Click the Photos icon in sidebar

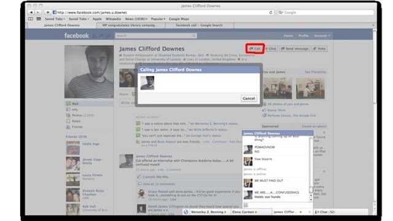[x=68, y=115]
